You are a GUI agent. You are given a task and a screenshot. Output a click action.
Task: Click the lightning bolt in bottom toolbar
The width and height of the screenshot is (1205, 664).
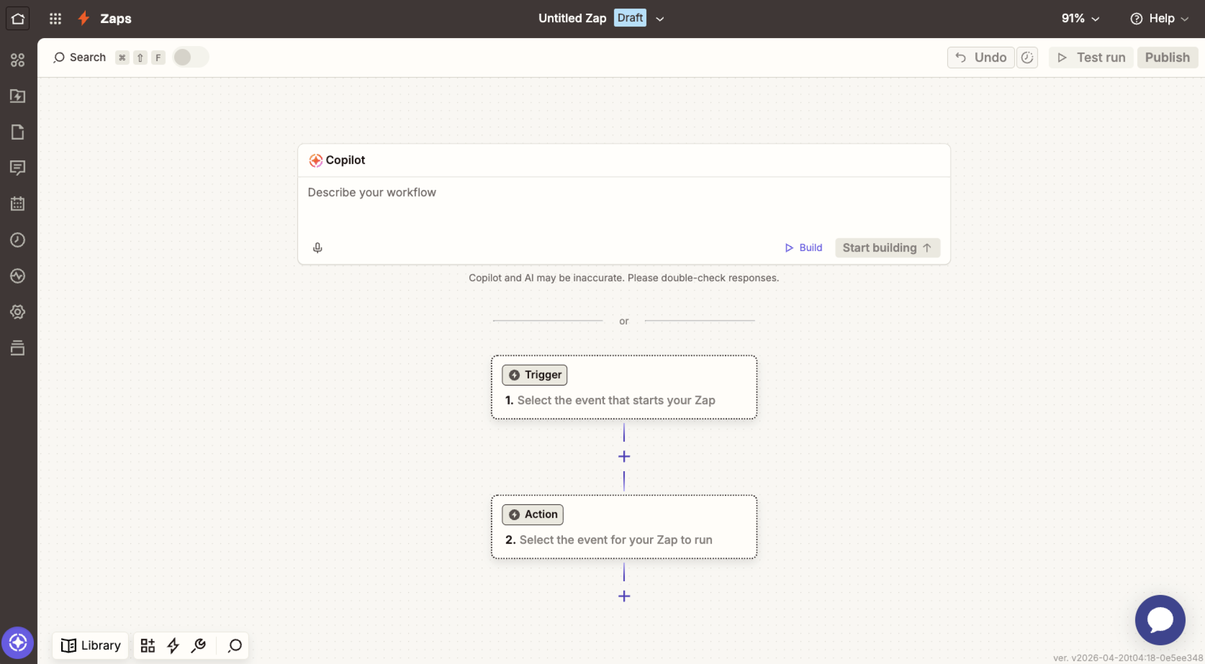[173, 645]
